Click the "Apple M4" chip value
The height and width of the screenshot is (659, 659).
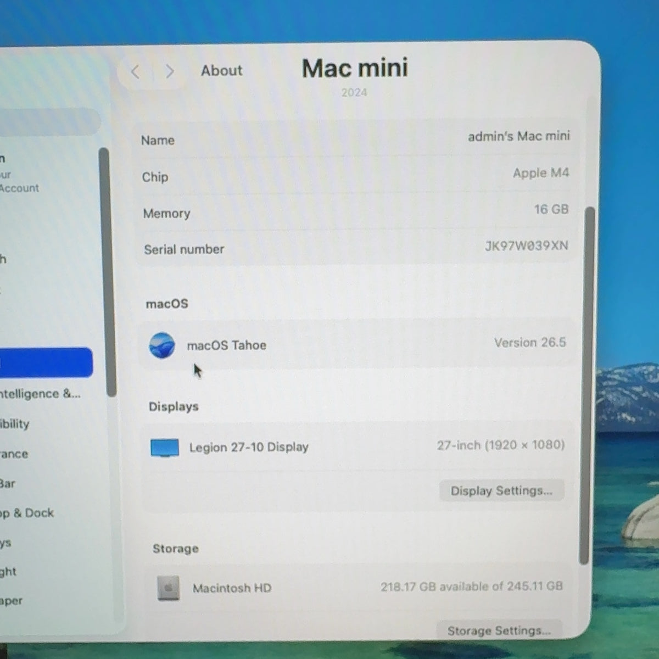[541, 173]
